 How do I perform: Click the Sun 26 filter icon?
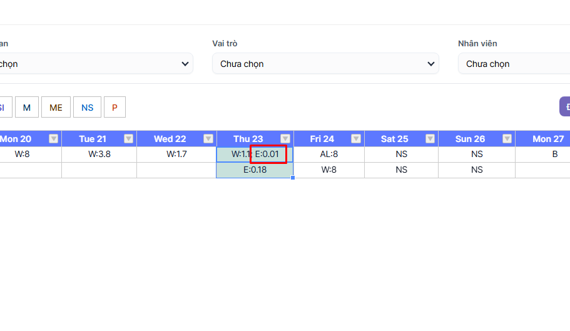pyautogui.click(x=507, y=139)
